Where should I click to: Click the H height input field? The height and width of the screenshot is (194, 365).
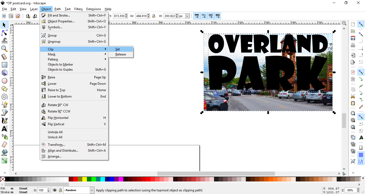pos(170,16)
